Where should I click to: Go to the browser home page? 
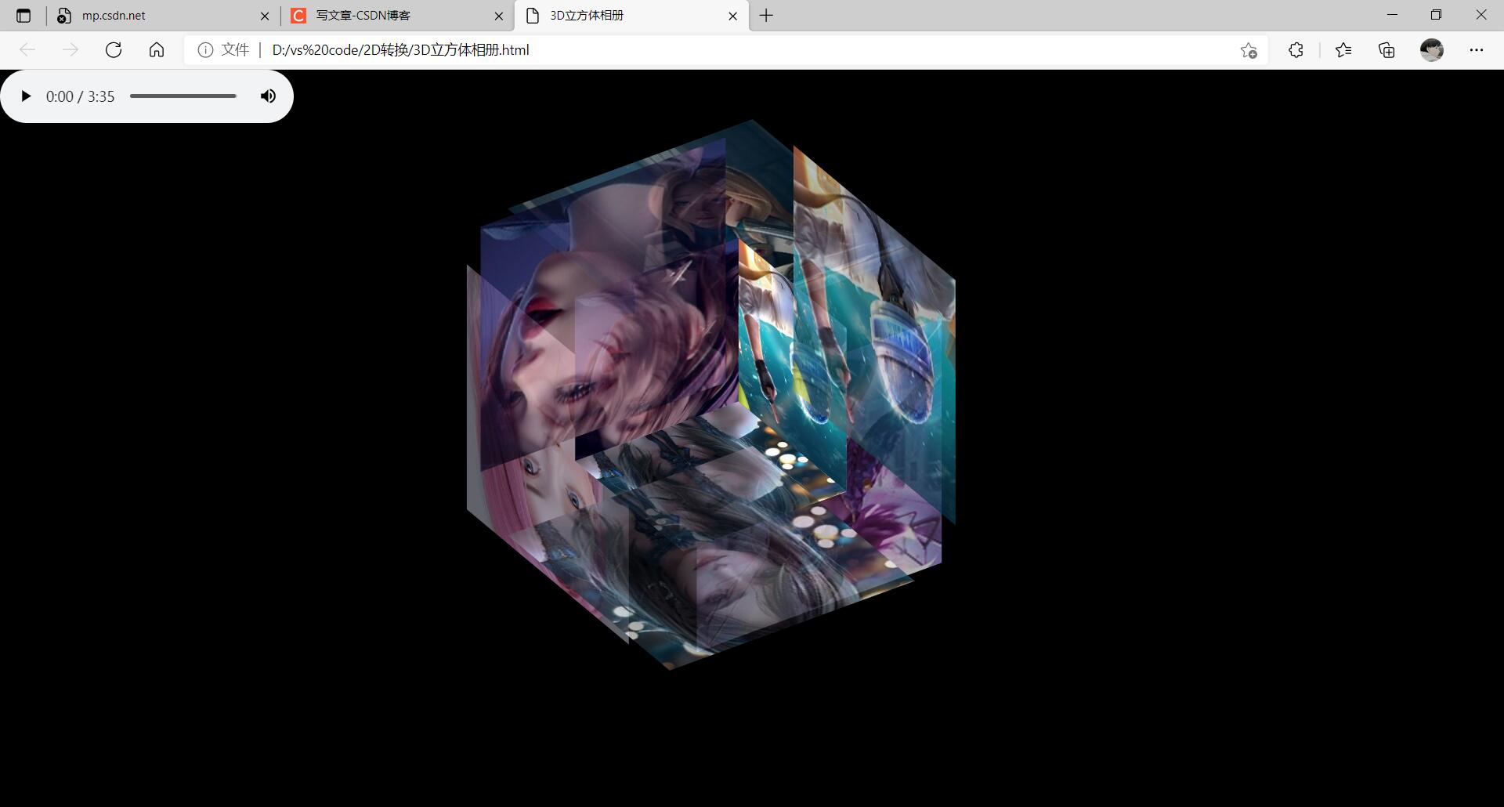(157, 50)
